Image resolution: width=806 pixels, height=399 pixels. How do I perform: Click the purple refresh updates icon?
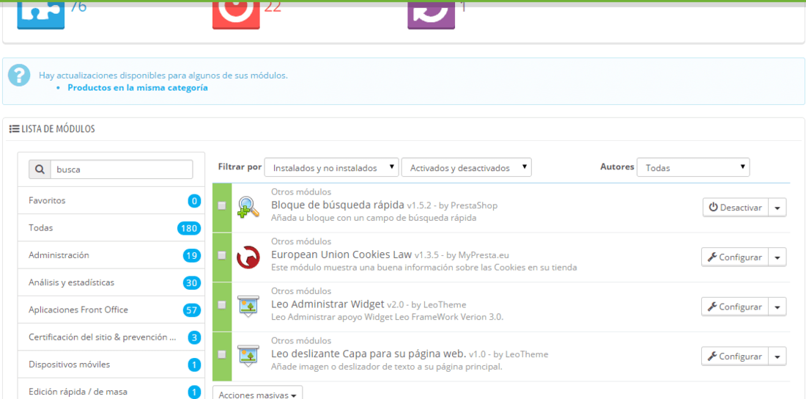[x=432, y=16]
